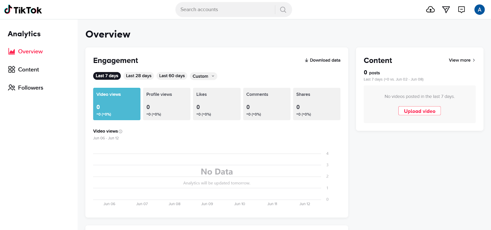
Task: Open Followers in Analytics sidebar
Action: 26,88
